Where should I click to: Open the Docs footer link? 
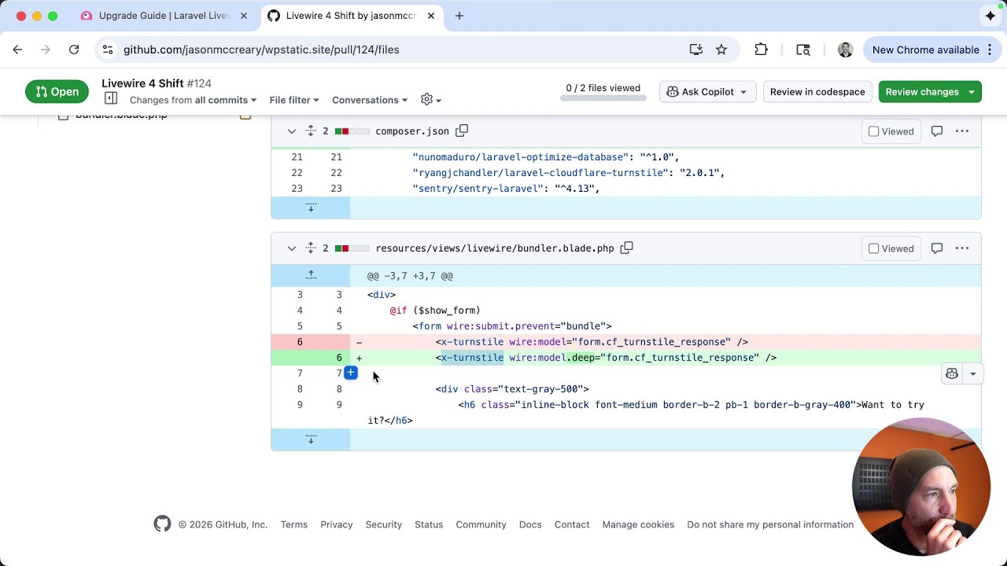click(530, 524)
